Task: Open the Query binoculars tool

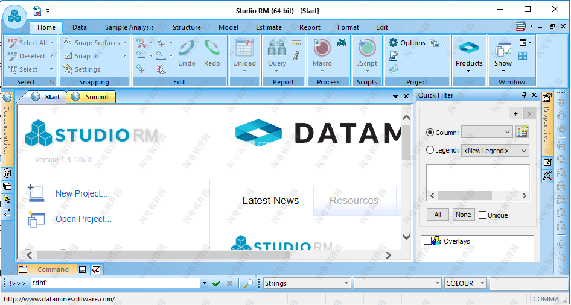Action: pos(277,48)
